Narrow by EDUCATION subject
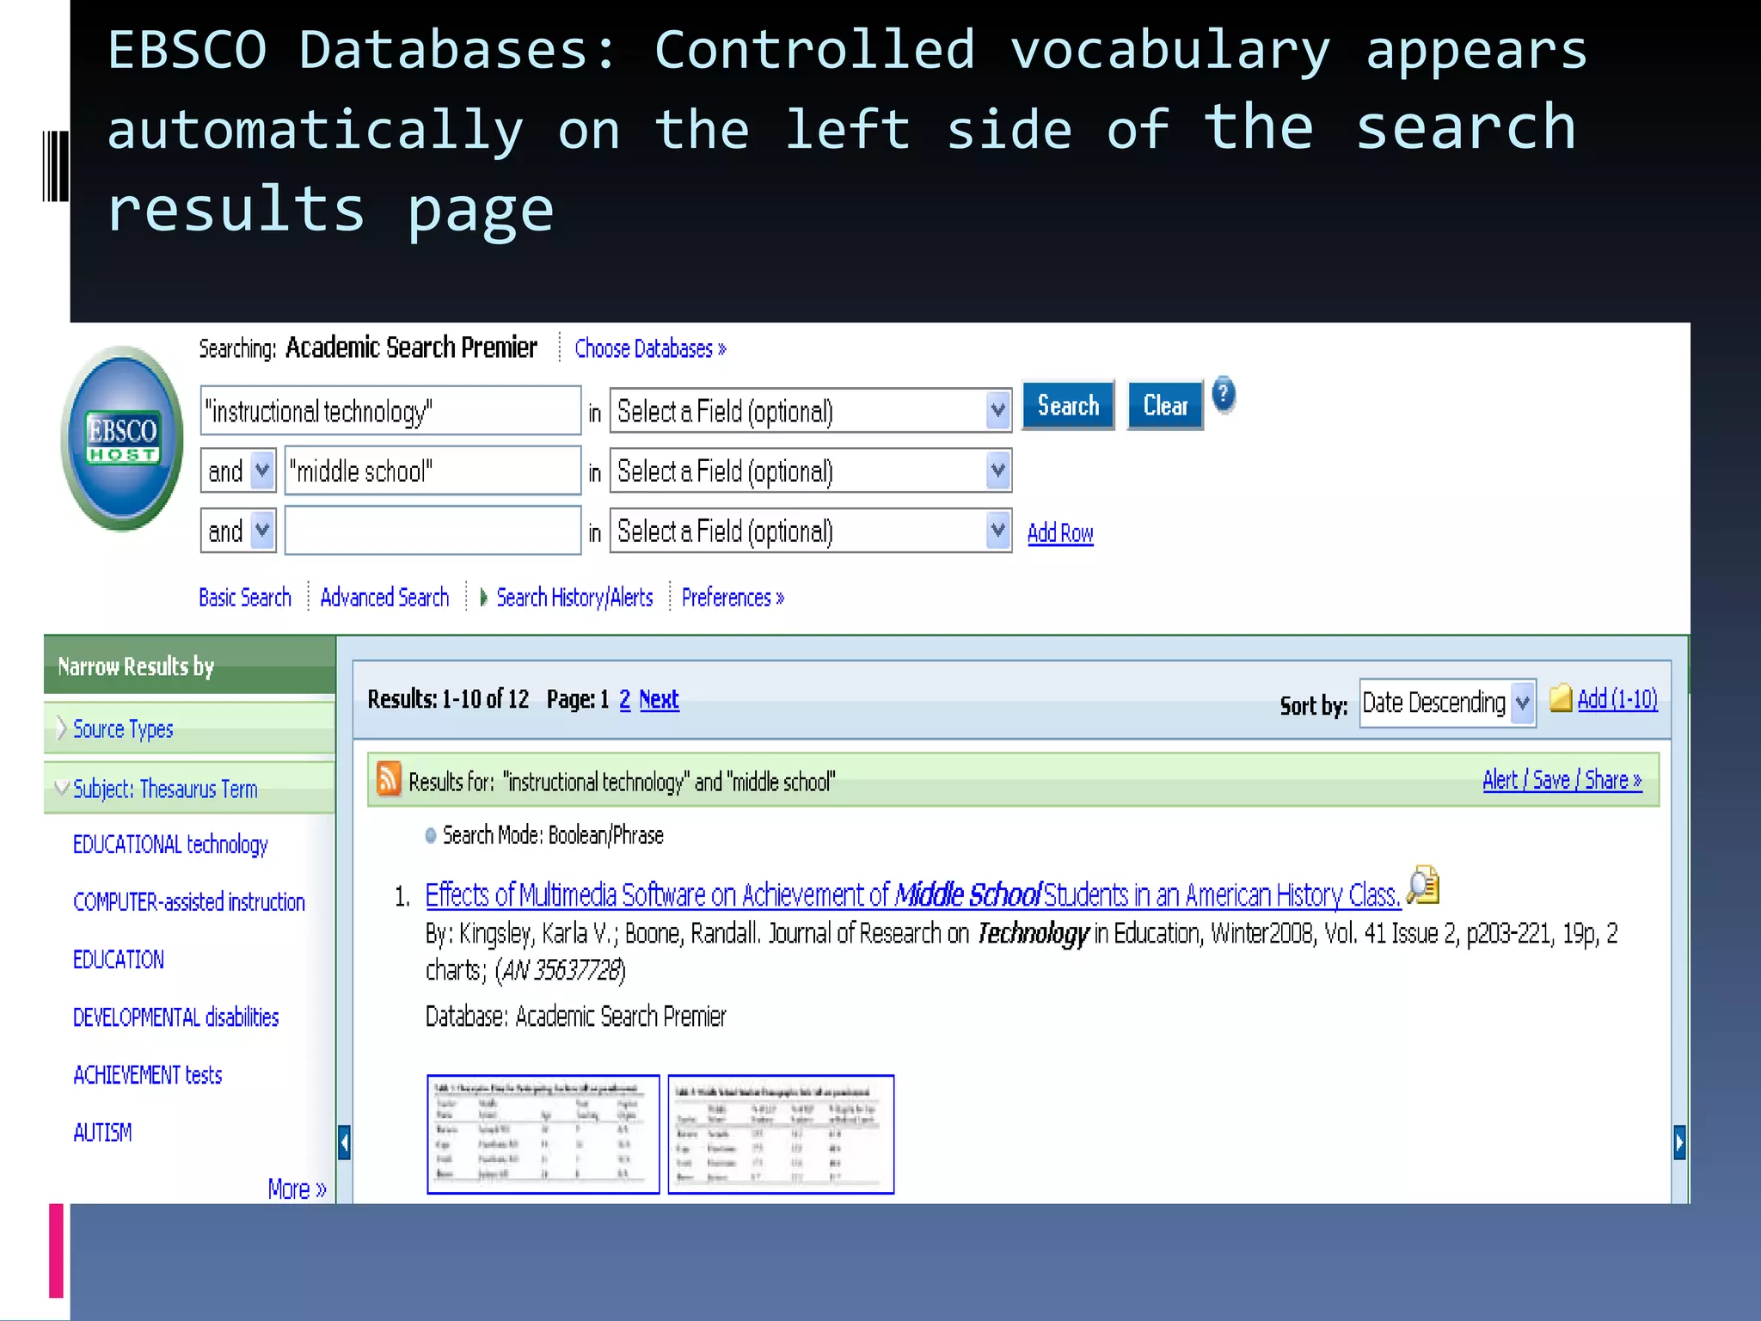 [x=119, y=960]
